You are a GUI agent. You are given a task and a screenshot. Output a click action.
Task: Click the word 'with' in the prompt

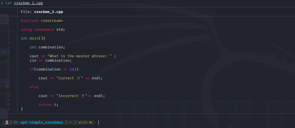83,122
